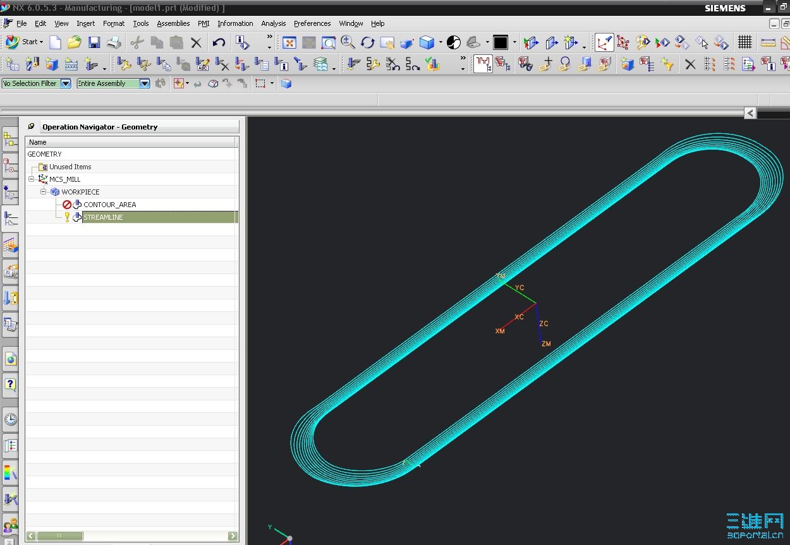The image size is (790, 545).
Task: Open the Help menu
Action: (x=377, y=23)
